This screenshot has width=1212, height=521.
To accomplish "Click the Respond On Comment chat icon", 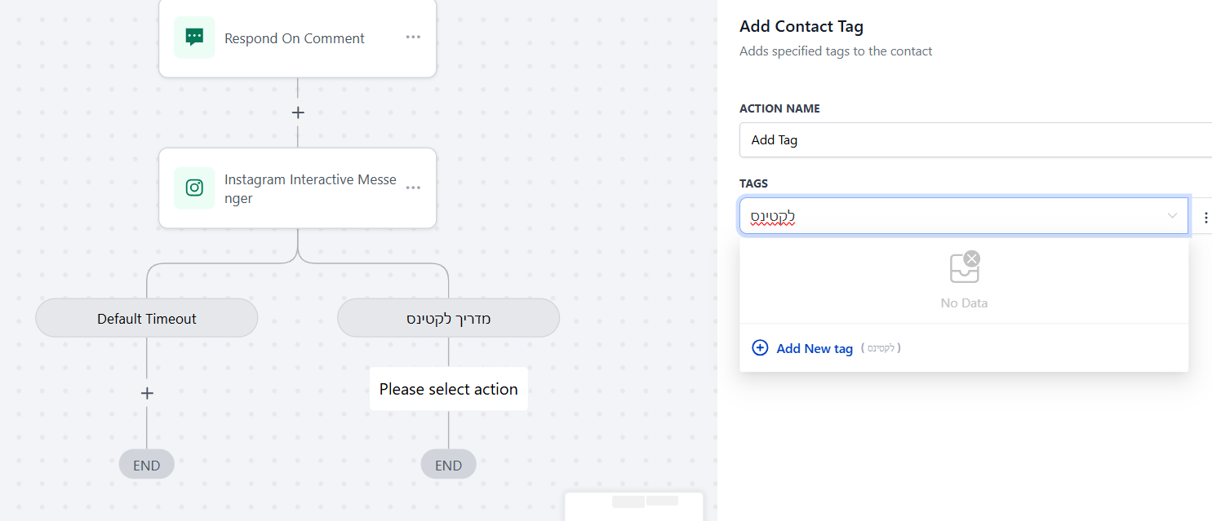I will click(x=194, y=37).
